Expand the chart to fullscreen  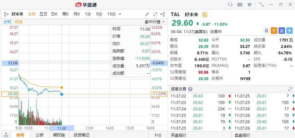(x=155, y=14)
